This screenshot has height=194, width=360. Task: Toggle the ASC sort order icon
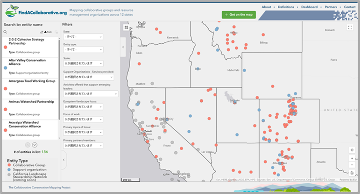(x=47, y=32)
